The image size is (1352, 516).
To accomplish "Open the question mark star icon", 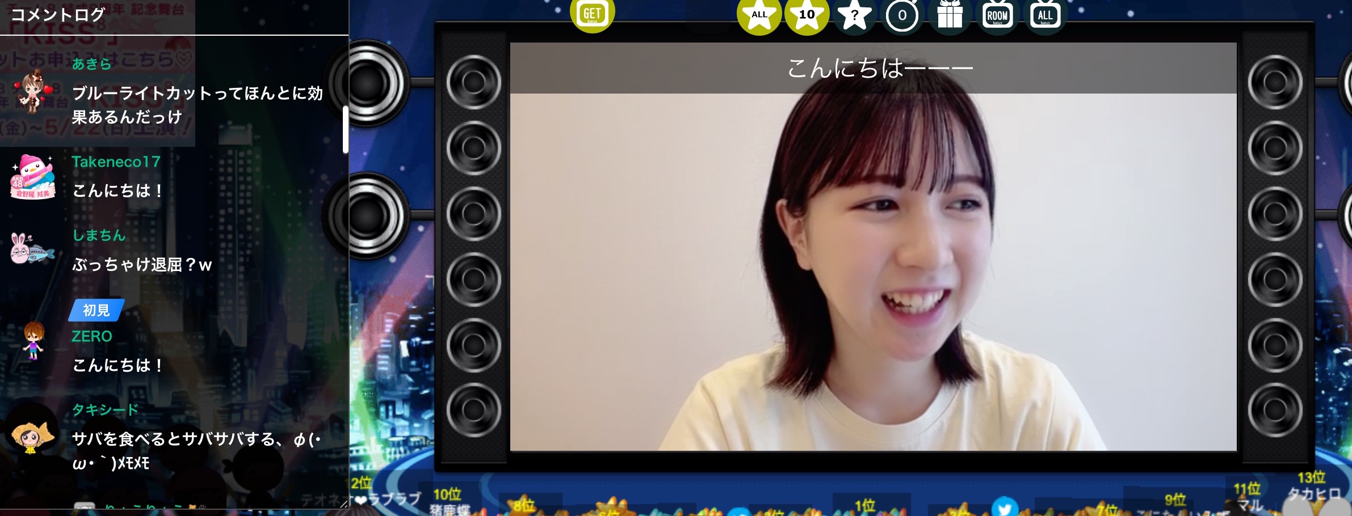I will click(x=854, y=16).
